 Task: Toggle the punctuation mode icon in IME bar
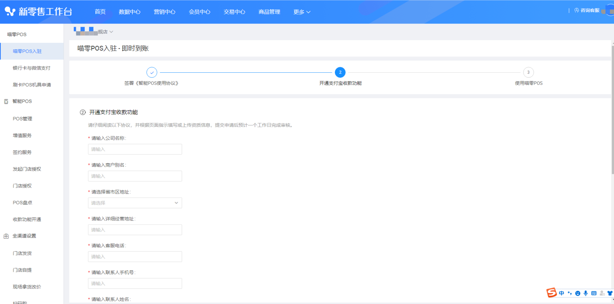tap(570, 293)
